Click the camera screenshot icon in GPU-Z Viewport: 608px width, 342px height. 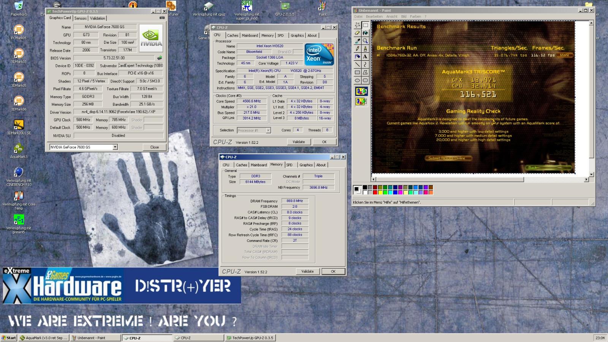pos(162,17)
